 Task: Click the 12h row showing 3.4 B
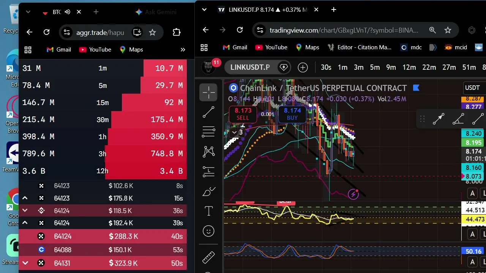coord(103,171)
